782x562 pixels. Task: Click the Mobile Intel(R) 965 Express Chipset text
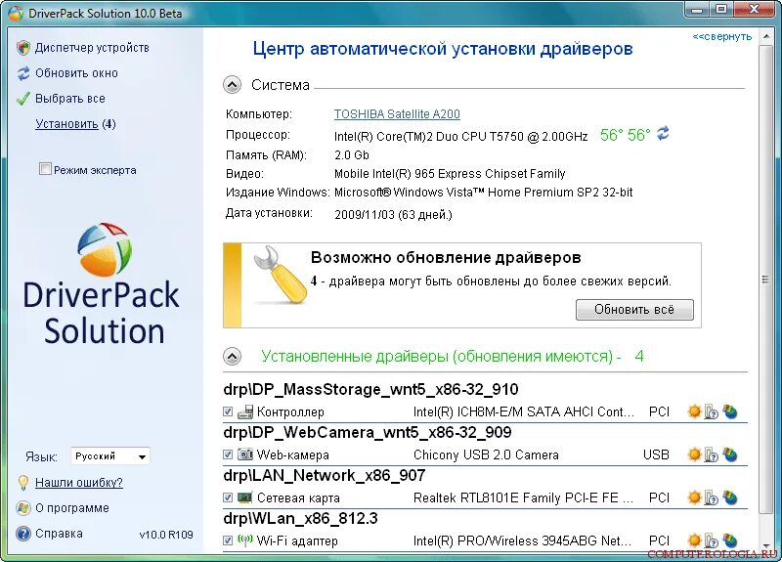coord(450,174)
